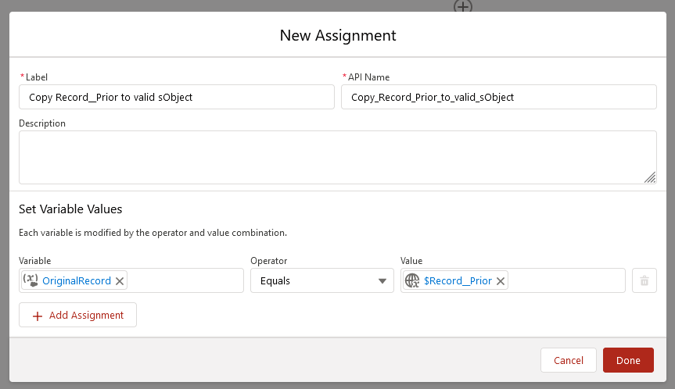Click the circled plus icon above the dialog
This screenshot has width=675, height=389.
click(x=463, y=6)
